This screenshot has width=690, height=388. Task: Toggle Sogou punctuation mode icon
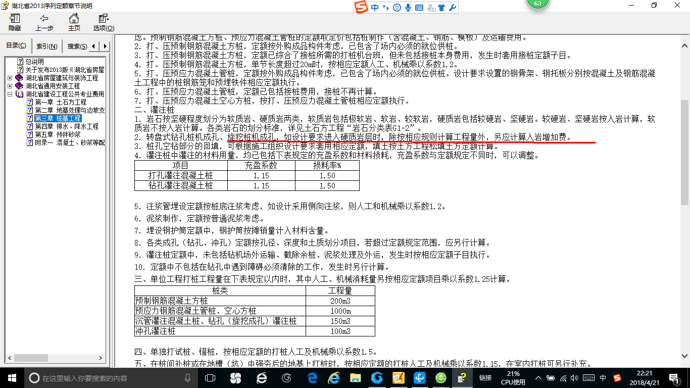point(386,8)
